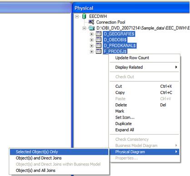Choose Duplicate in the context menu
This screenshot has width=190, height=176.
coord(145,124)
